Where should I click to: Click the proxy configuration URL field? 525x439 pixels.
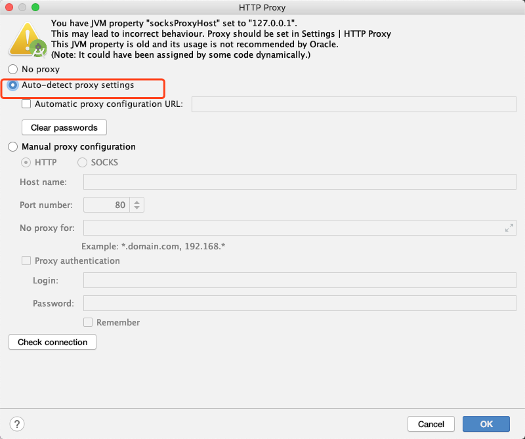coord(354,104)
